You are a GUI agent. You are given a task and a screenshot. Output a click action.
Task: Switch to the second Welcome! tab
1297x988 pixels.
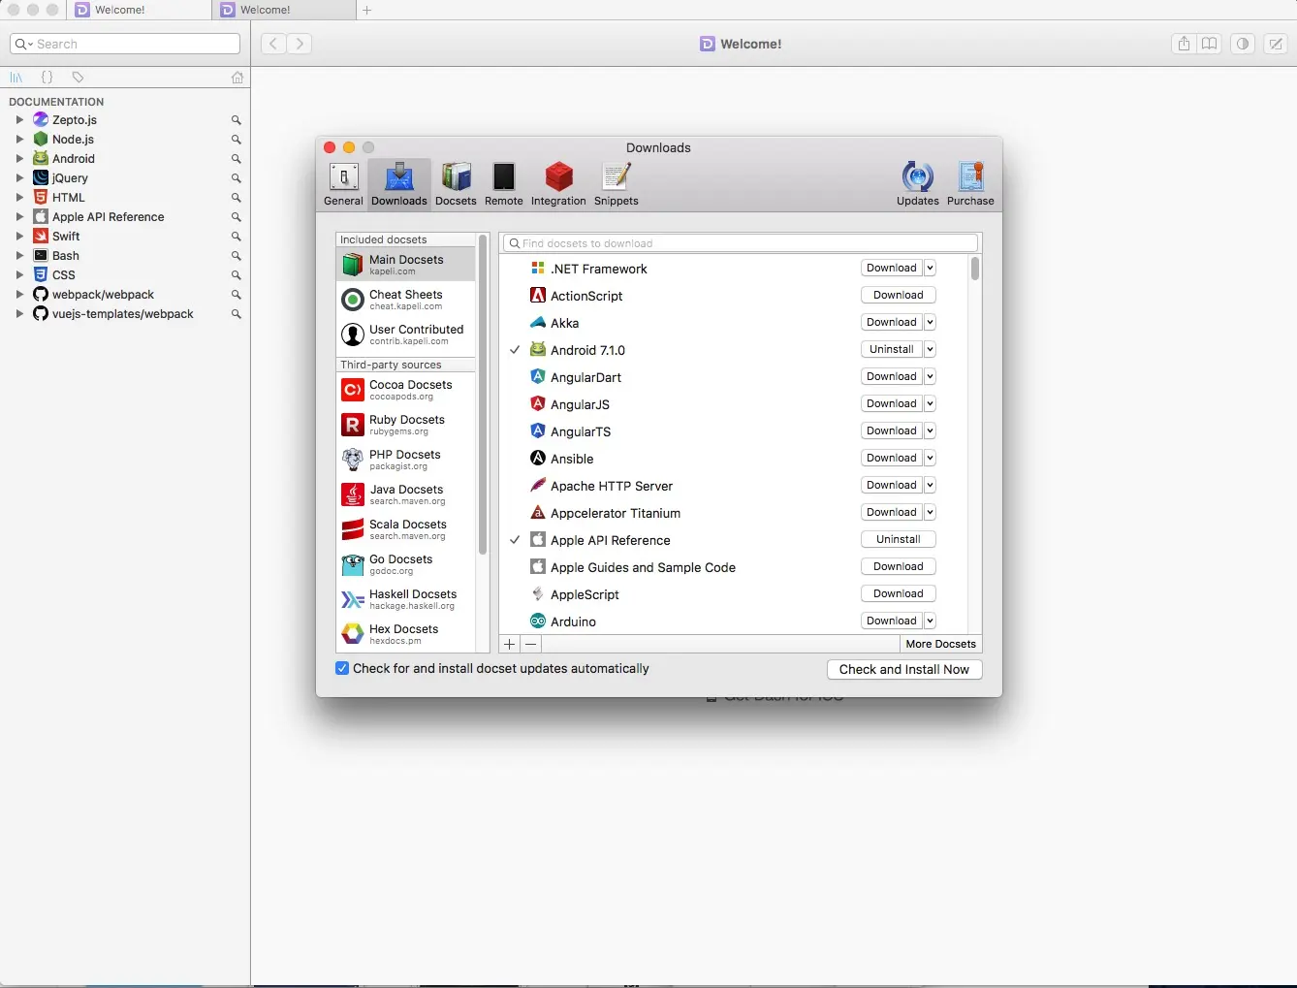[284, 10]
